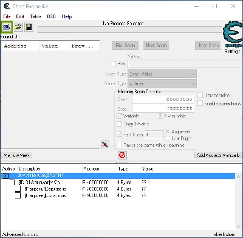Click the cheat table Value column header
Image resolution: width=243 pixels, height=238 pixels.
[x=148, y=169]
